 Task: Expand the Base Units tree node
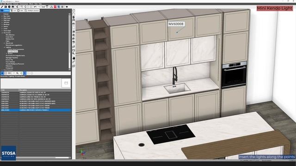[x=2, y=16]
